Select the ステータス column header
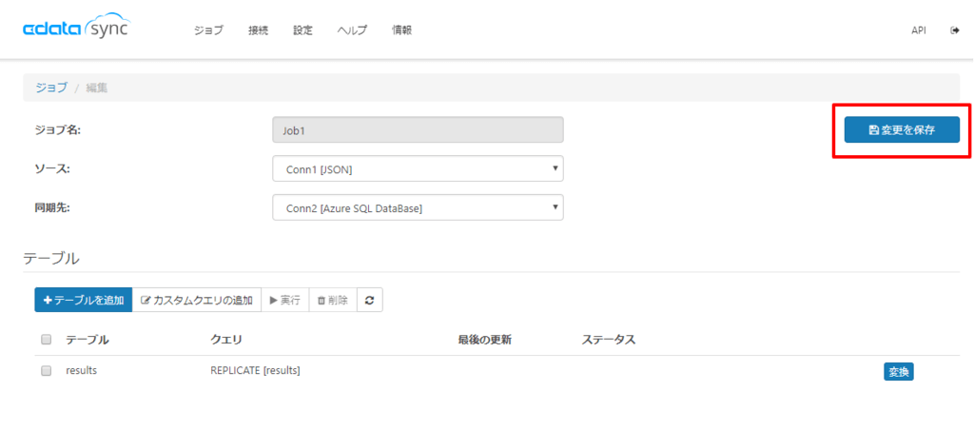 tap(608, 340)
